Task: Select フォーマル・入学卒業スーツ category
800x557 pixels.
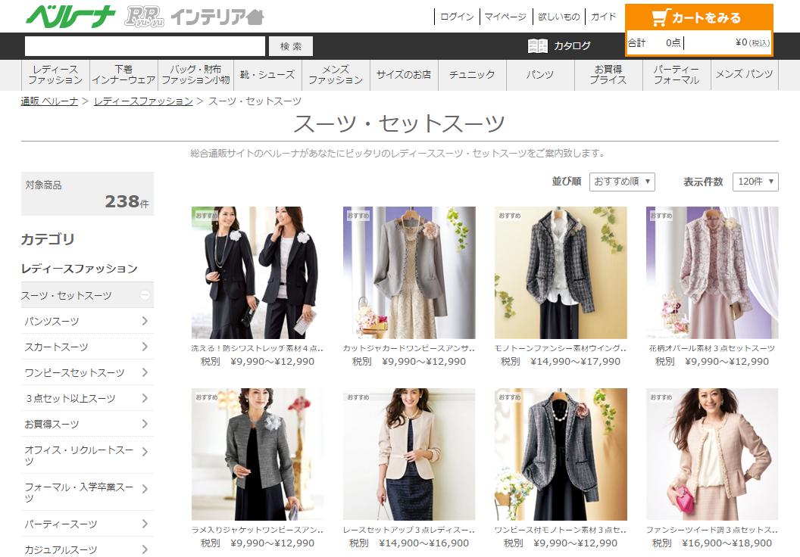Action: pyautogui.click(x=86, y=492)
